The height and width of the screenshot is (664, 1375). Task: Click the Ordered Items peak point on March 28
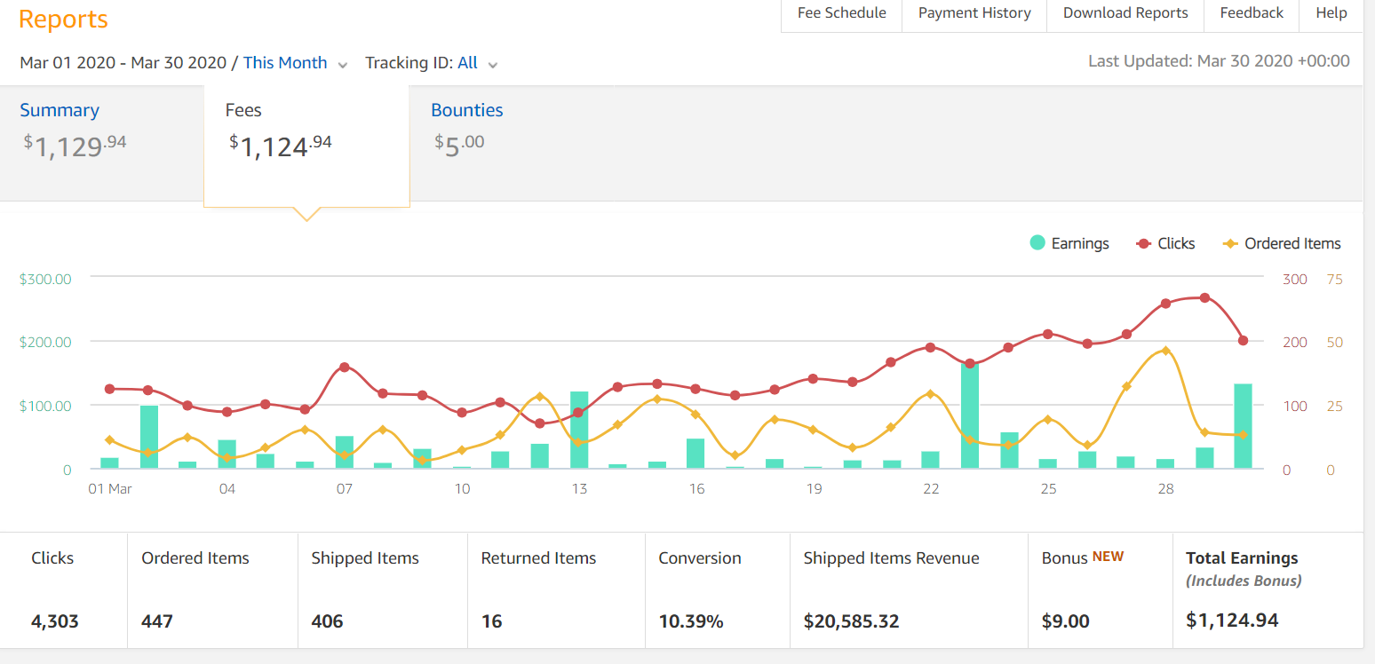[1165, 351]
